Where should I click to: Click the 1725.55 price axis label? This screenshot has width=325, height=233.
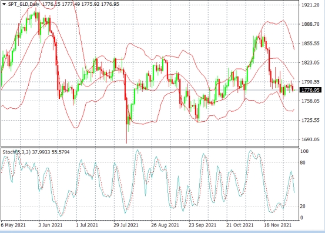(x=310, y=121)
